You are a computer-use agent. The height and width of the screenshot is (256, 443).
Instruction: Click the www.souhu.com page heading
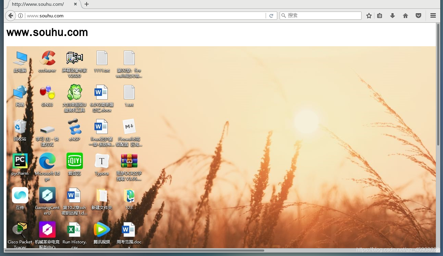click(x=47, y=32)
